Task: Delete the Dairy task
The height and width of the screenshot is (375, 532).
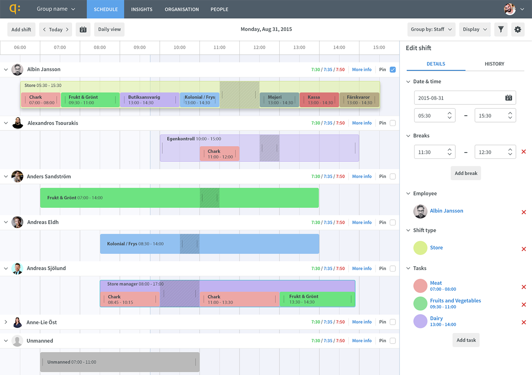Action: [x=524, y=322]
